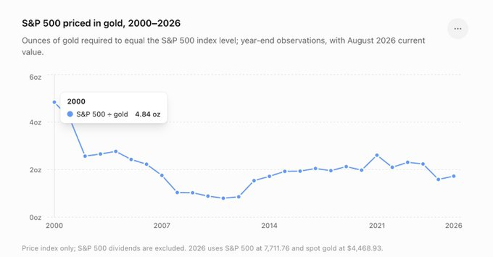Click the 4.84 oz tooltip value
This screenshot has height=257, width=493.
click(148, 114)
